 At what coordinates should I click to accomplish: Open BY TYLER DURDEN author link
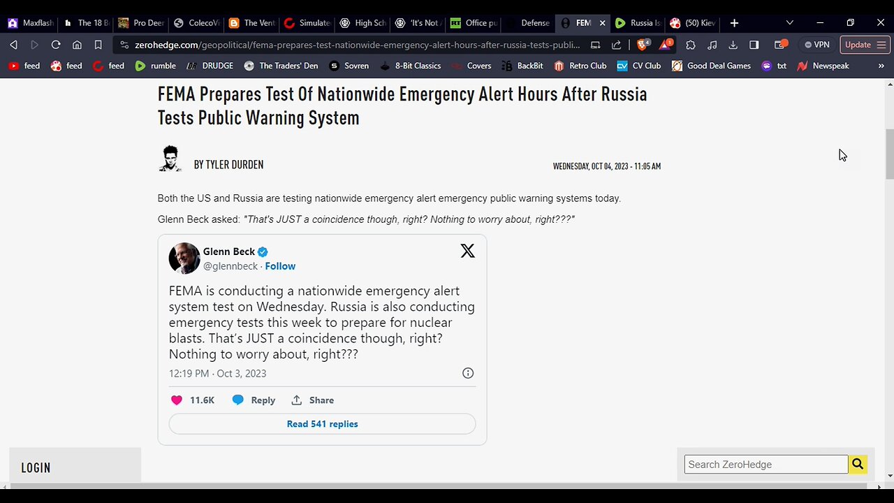[228, 165]
